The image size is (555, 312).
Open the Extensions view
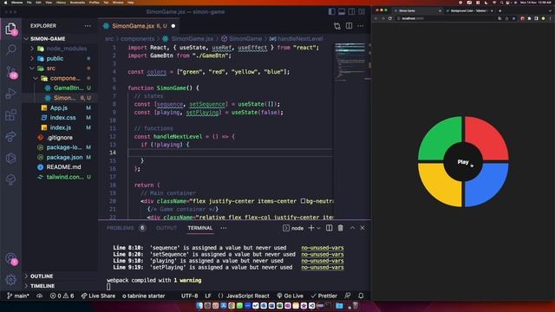pos(11,115)
